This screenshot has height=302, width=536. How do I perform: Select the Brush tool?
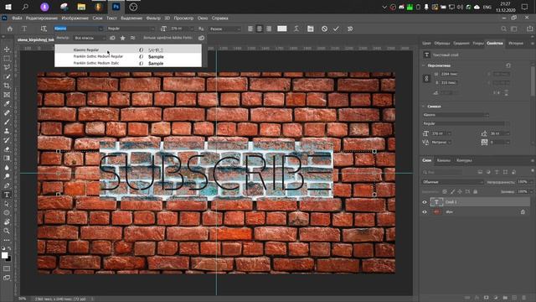[x=7, y=122]
